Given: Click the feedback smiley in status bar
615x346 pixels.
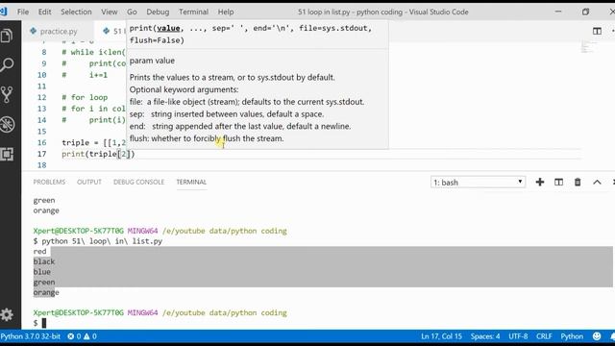Looking at the screenshot, I should (597, 336).
